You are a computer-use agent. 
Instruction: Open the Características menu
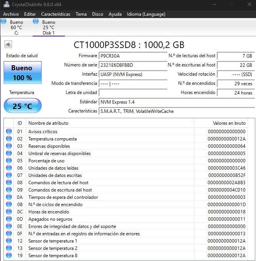(56, 14)
